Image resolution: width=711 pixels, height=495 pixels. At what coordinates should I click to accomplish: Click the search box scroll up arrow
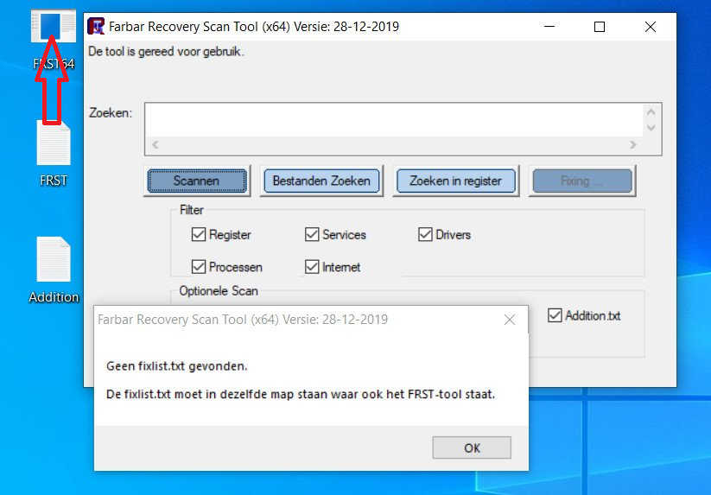point(651,112)
